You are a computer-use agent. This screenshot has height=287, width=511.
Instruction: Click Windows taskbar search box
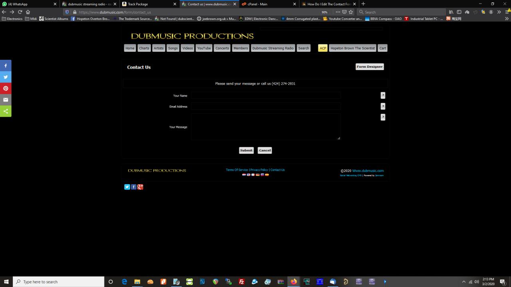(x=59, y=282)
